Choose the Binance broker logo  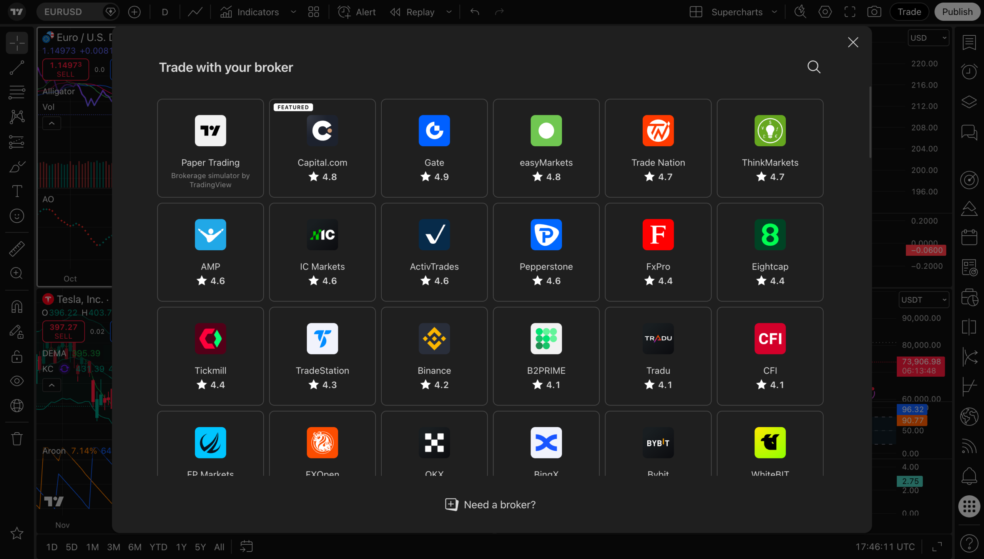click(434, 339)
